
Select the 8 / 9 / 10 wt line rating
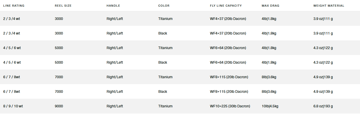(x=14, y=106)
